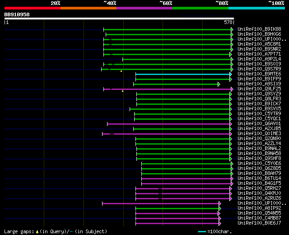Click the query end position 578

(228, 22)
